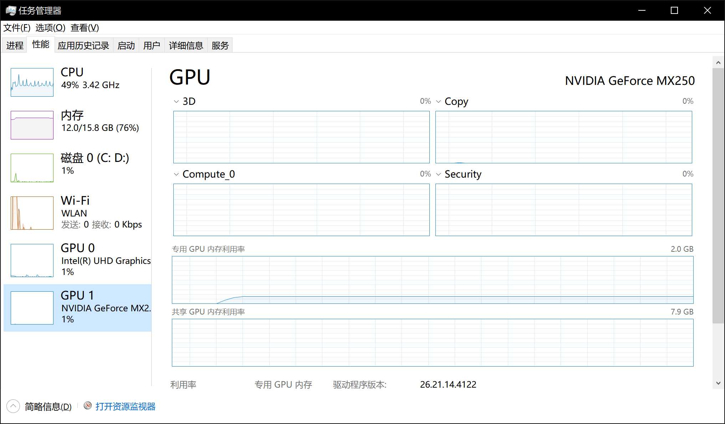This screenshot has width=725, height=424.
Task: Open the 3D engine dropdown chevron
Action: tap(176, 102)
